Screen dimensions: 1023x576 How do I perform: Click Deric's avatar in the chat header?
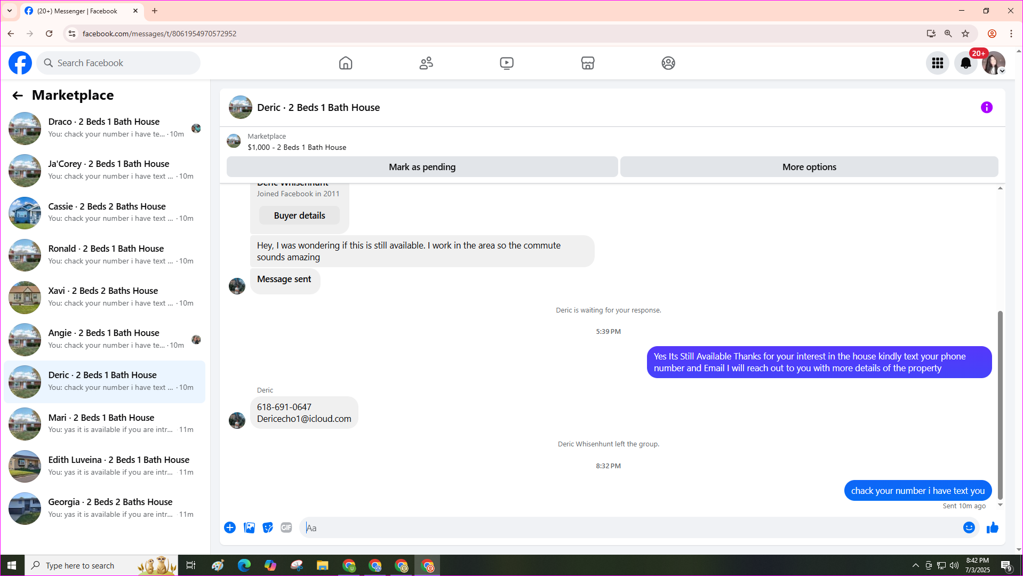pyautogui.click(x=241, y=107)
